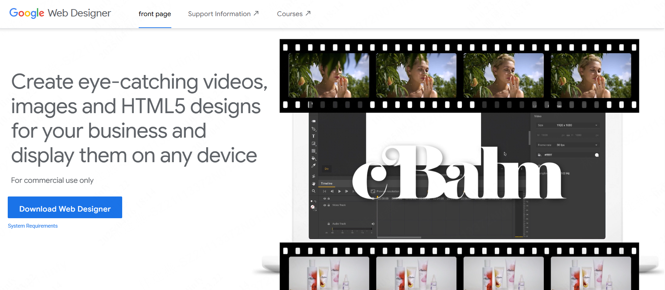Step forward one frame in timeline

coord(347,191)
